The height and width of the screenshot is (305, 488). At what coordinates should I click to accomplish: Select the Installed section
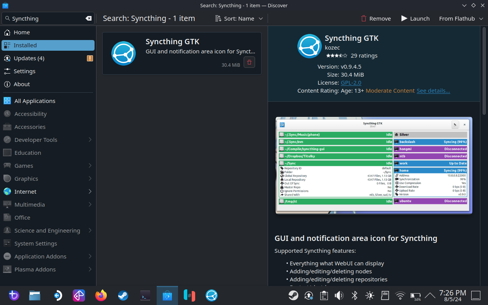[x=48, y=45]
